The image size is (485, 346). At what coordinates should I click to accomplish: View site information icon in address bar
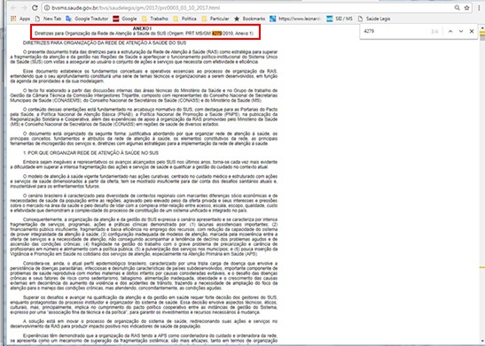(47, 8)
